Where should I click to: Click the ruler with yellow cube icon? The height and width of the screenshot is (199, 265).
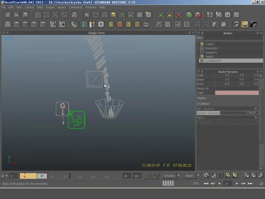point(92,24)
